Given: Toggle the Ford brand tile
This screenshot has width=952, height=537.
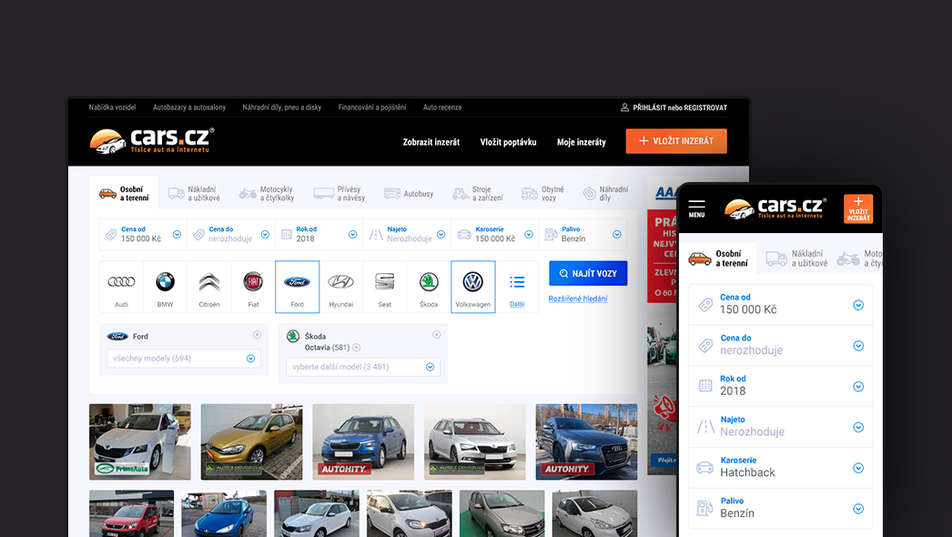Looking at the screenshot, I should (x=297, y=287).
